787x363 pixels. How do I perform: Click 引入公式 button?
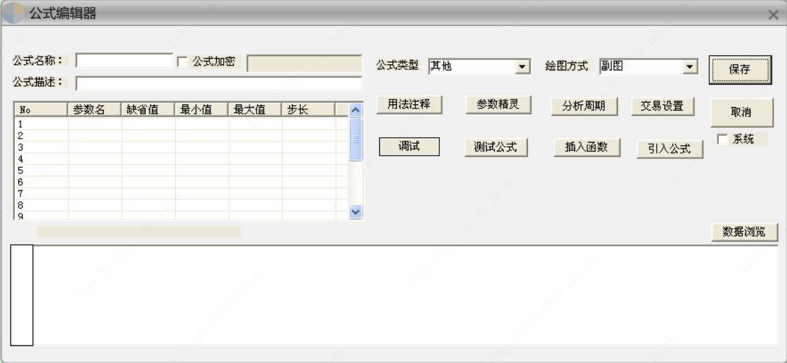point(670,149)
